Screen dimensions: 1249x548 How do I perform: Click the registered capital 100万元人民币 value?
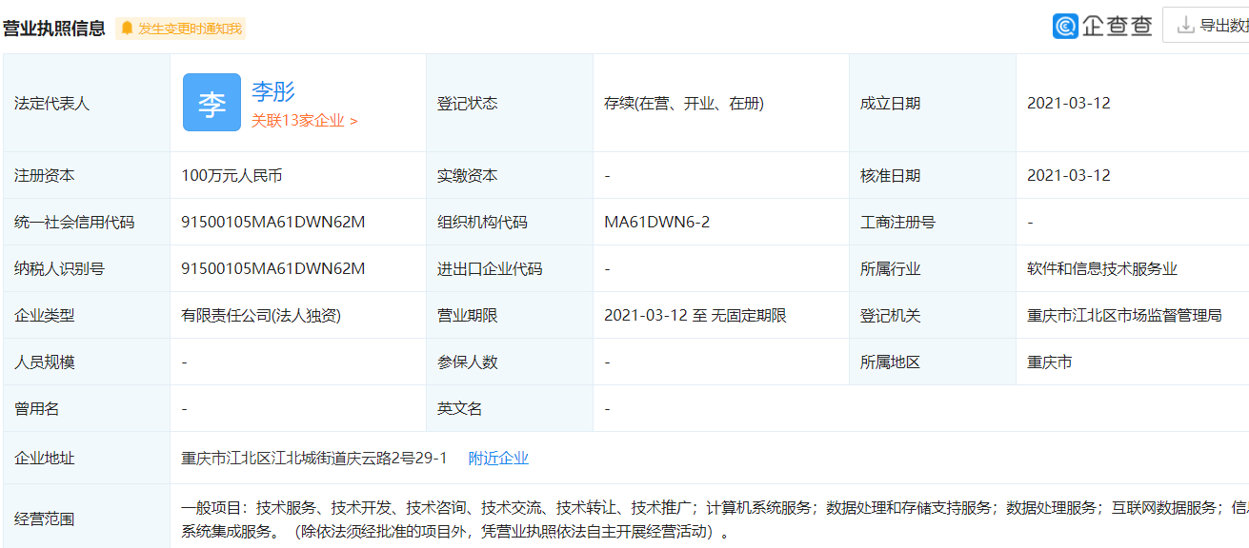click(232, 176)
